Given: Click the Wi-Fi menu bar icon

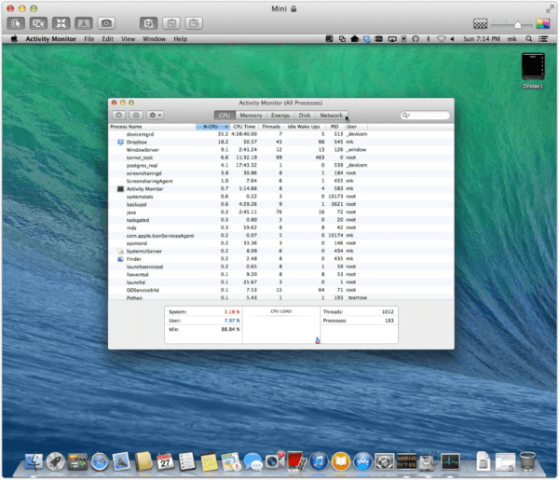Looking at the screenshot, I should (x=442, y=39).
